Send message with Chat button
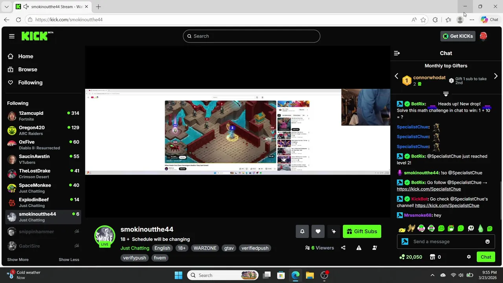 click(x=486, y=257)
